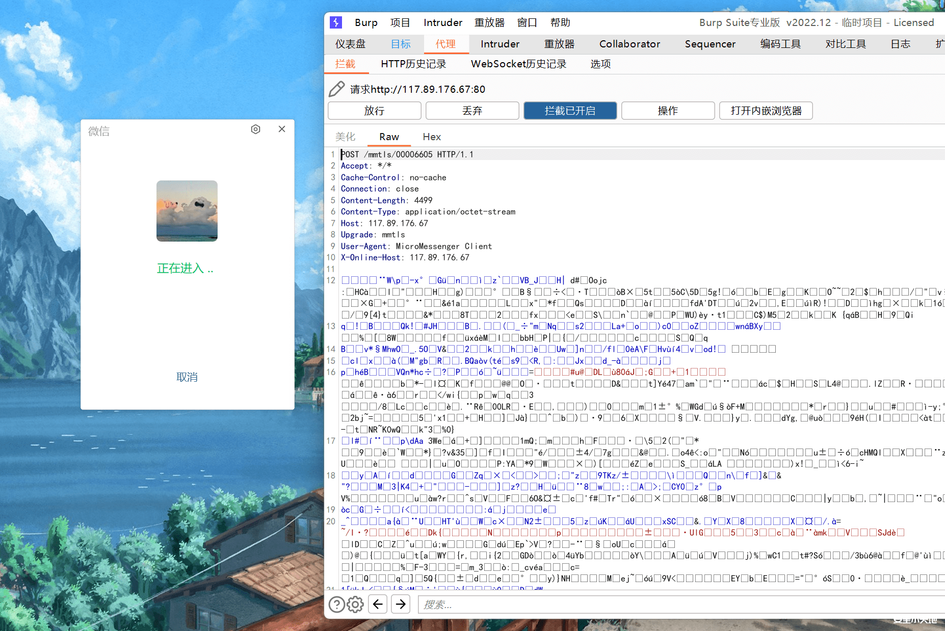Image resolution: width=945 pixels, height=631 pixels.
Task: Switch to 仪表盘 dashboard tab
Action: (x=350, y=44)
